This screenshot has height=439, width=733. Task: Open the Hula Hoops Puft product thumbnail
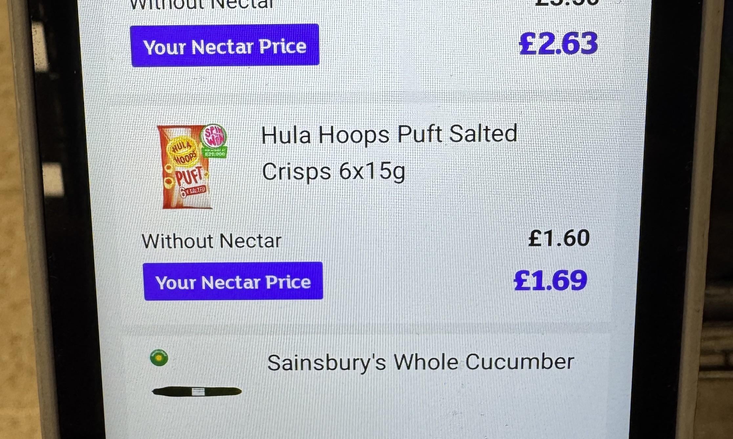pos(192,167)
